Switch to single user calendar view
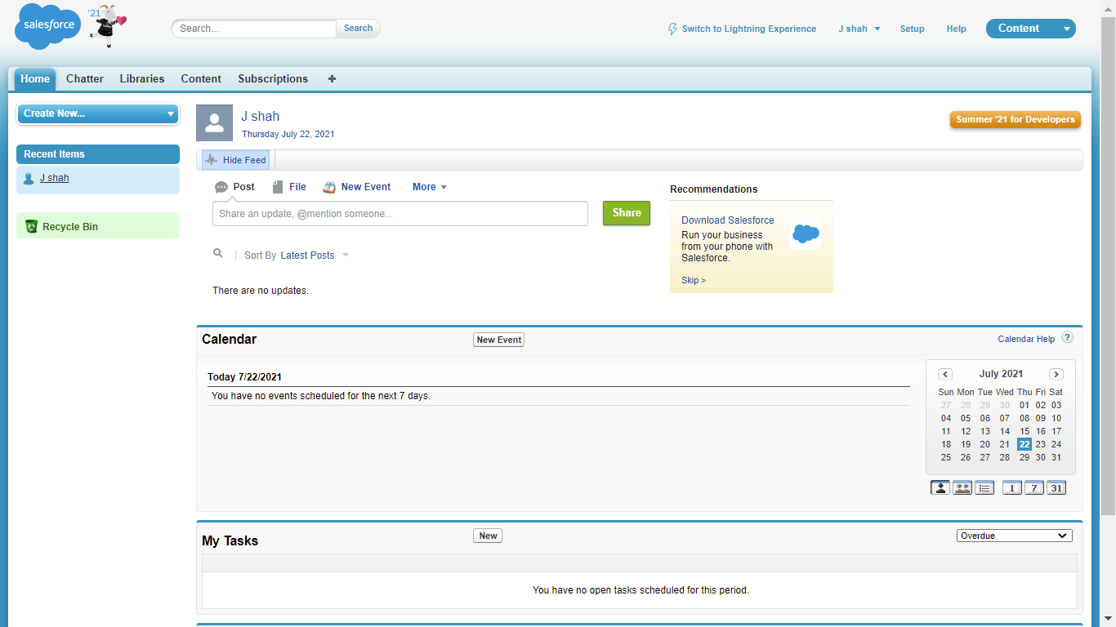Screen dimensions: 1116x627 (x=940, y=488)
